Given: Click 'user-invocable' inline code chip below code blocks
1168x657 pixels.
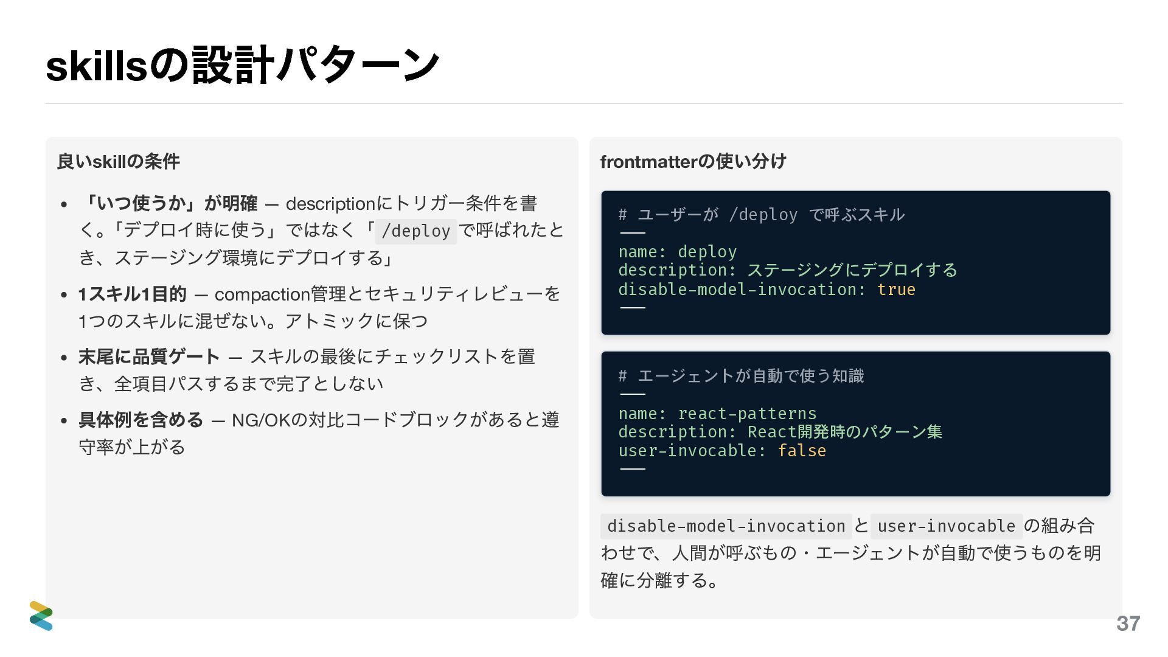Looking at the screenshot, I should pyautogui.click(x=946, y=526).
